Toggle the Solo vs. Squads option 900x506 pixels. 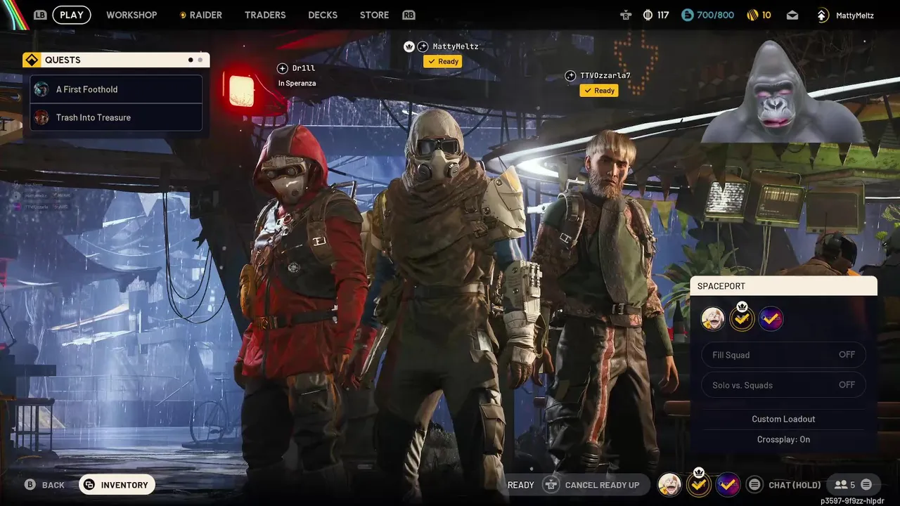coord(784,385)
